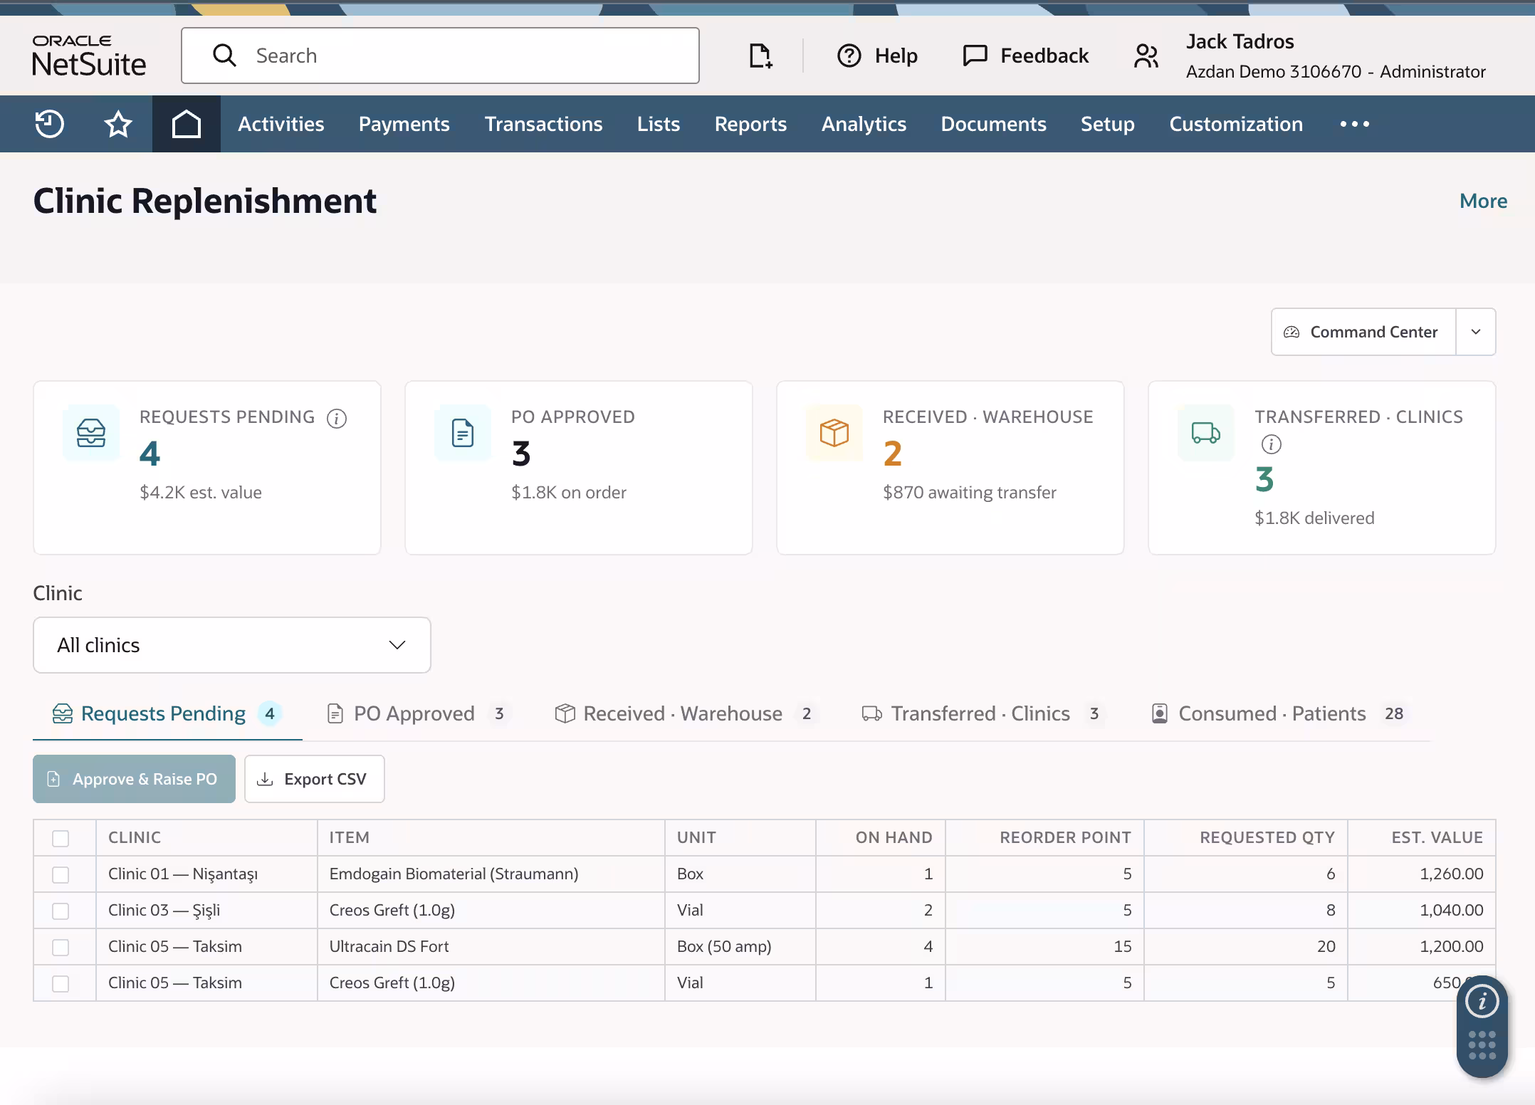
Task: Click the info icon under Transferred · Clinics
Action: tap(1272, 444)
